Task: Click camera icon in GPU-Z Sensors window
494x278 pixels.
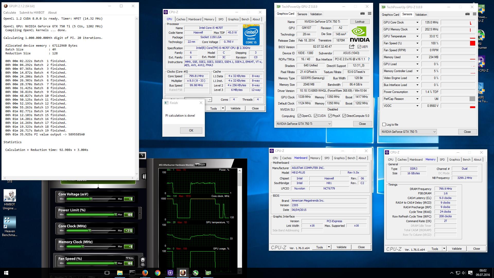Action: pos(467,14)
